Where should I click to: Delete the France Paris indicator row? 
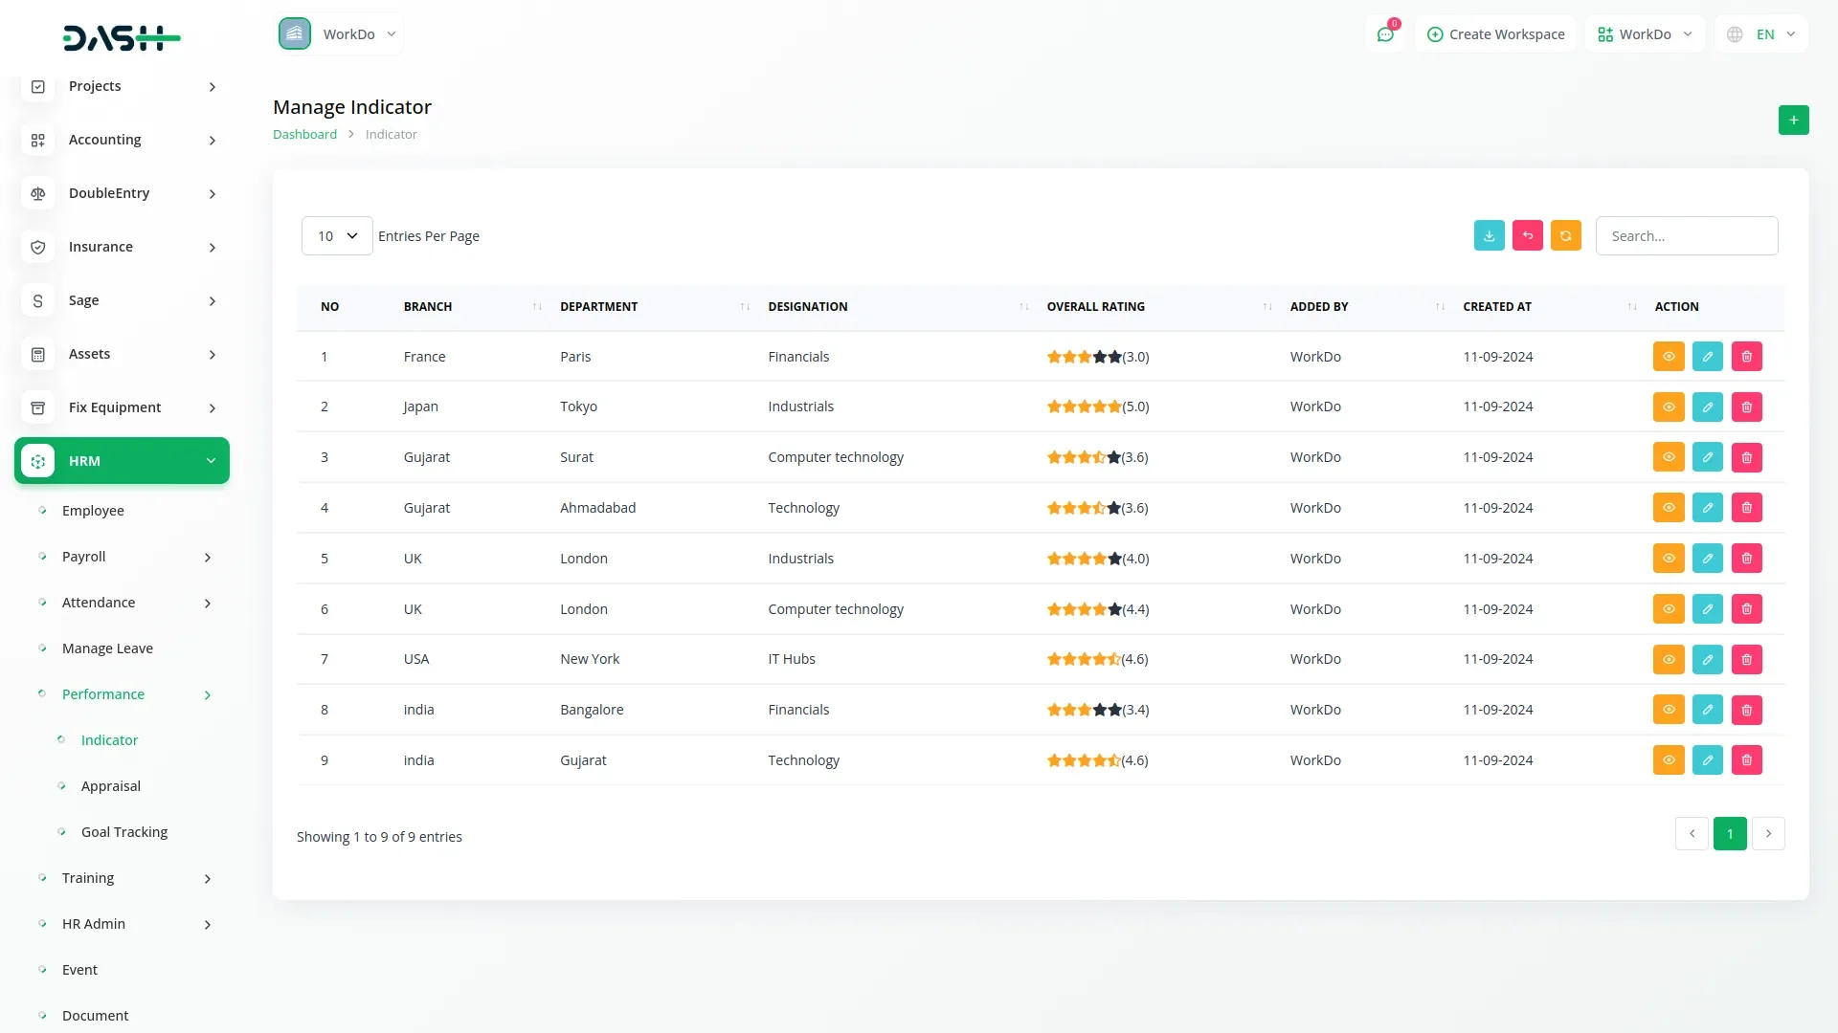click(x=1746, y=357)
